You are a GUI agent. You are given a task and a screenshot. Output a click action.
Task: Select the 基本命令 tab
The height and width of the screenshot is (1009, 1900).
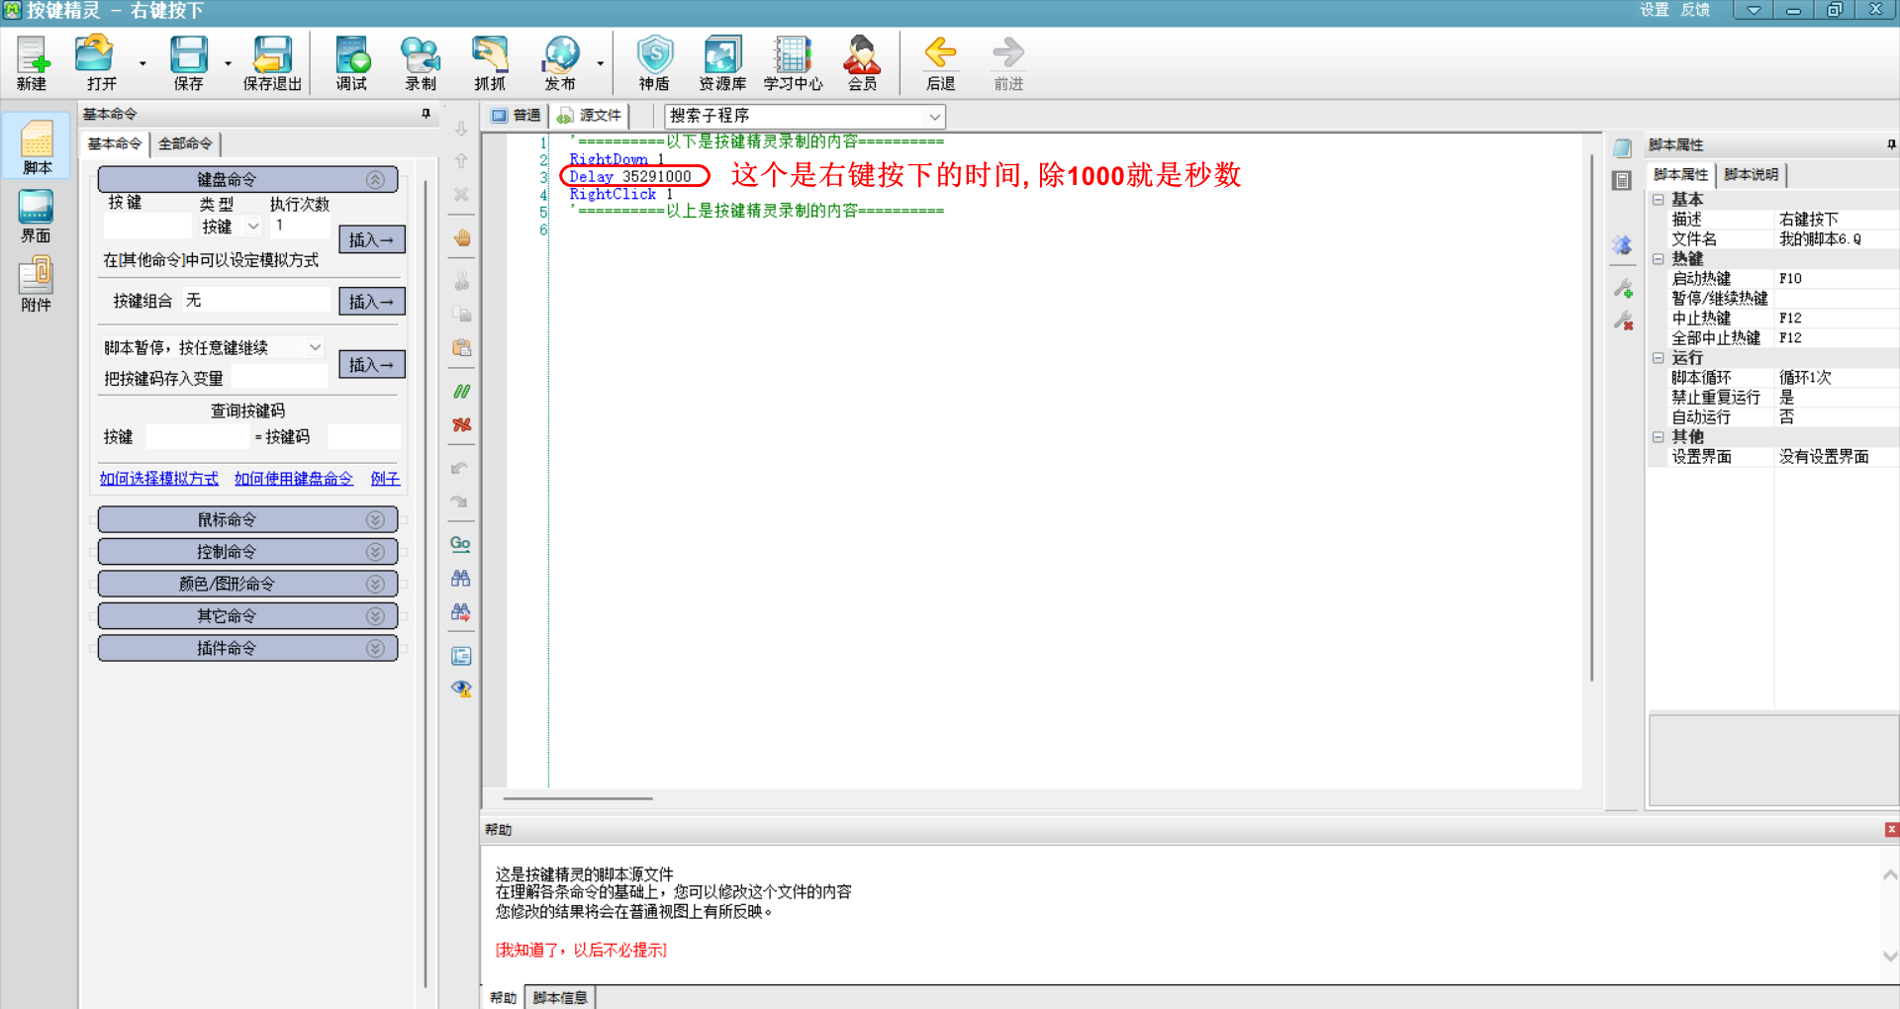click(115, 144)
